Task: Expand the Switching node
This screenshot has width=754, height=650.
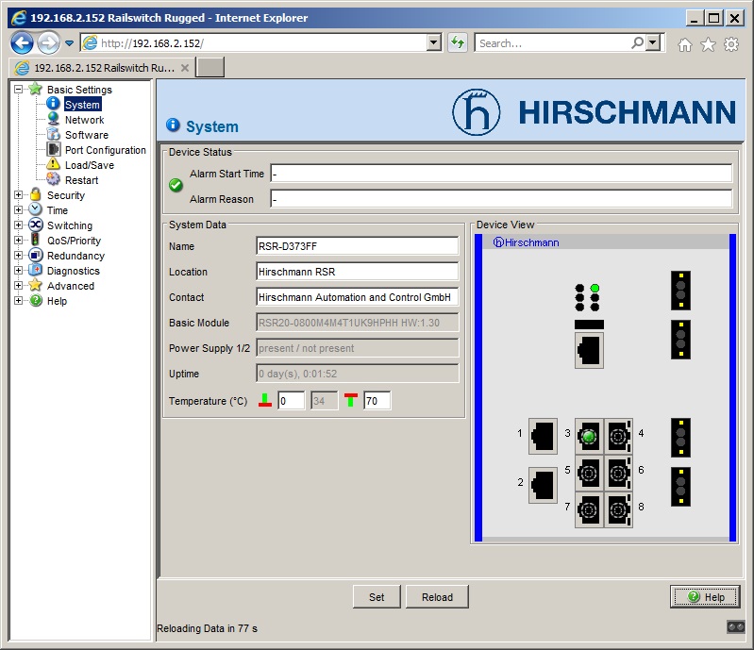Action: pyautogui.click(x=18, y=225)
